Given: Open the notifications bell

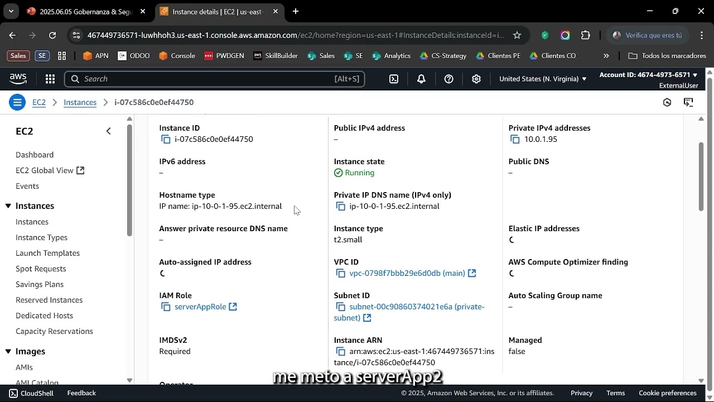Looking at the screenshot, I should [421, 79].
